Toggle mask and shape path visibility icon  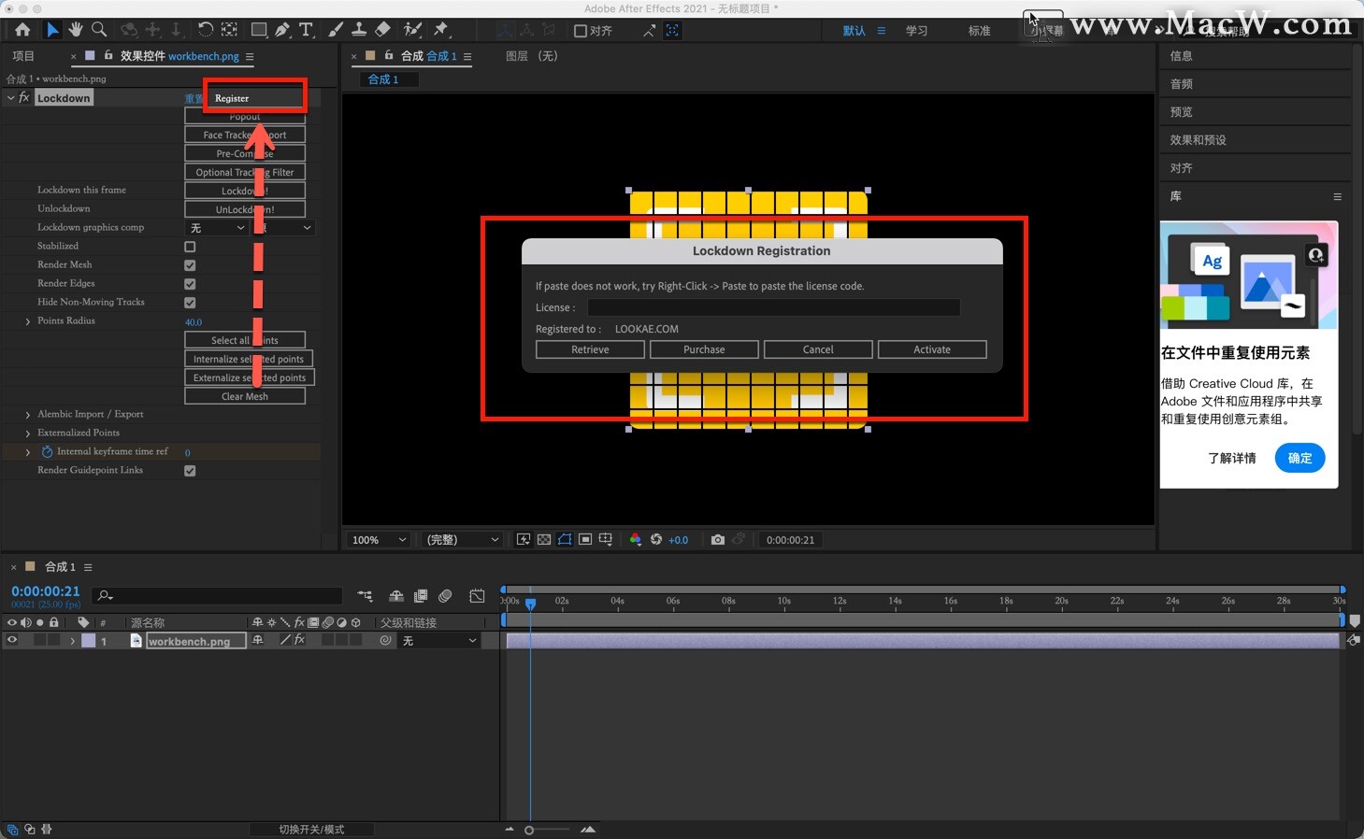tap(565, 540)
